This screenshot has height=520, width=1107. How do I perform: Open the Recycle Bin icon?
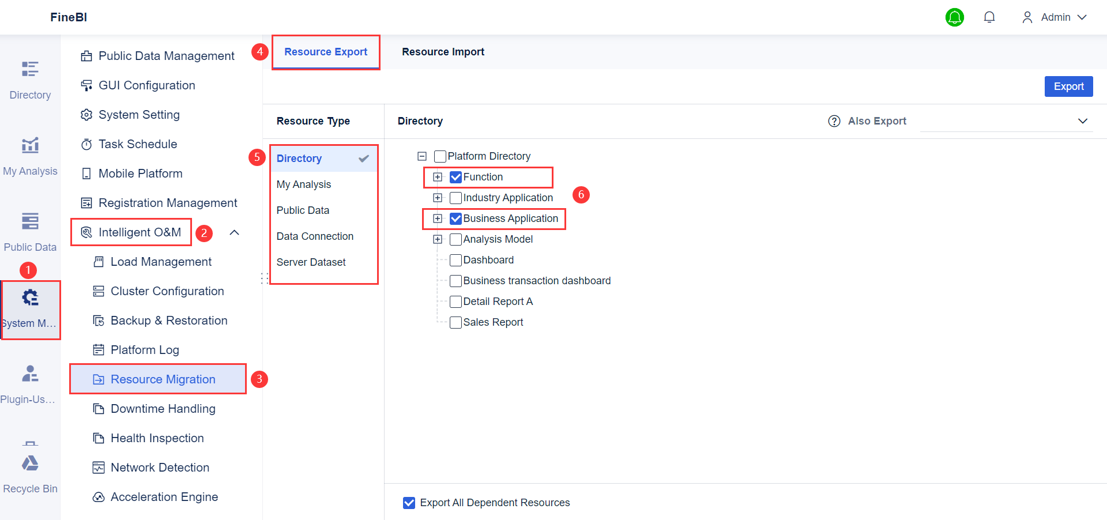point(30,463)
